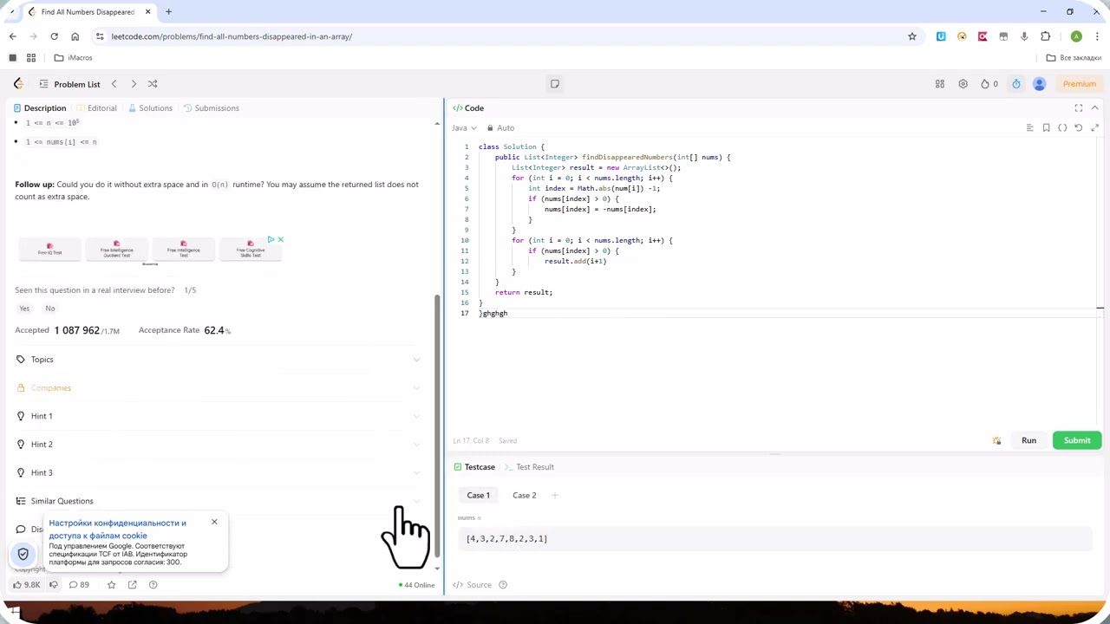1110x624 pixels.
Task: Start the timer stopwatch icon
Action: click(1016, 84)
